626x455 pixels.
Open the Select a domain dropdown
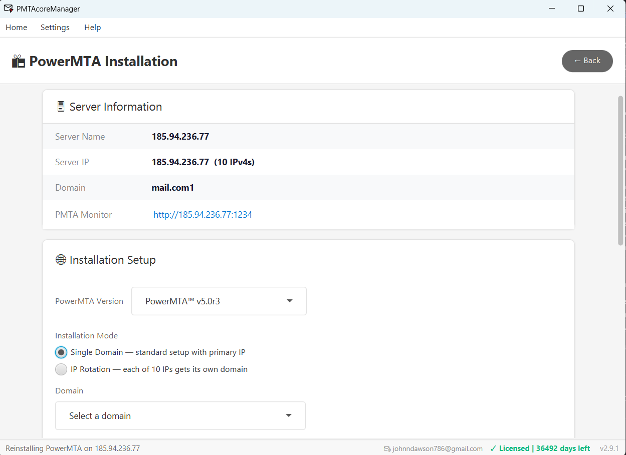[x=180, y=415]
